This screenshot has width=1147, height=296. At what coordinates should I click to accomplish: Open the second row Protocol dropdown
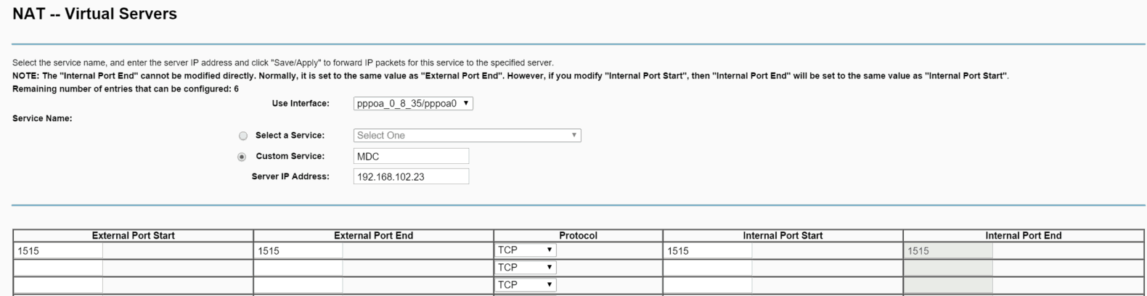(x=526, y=268)
